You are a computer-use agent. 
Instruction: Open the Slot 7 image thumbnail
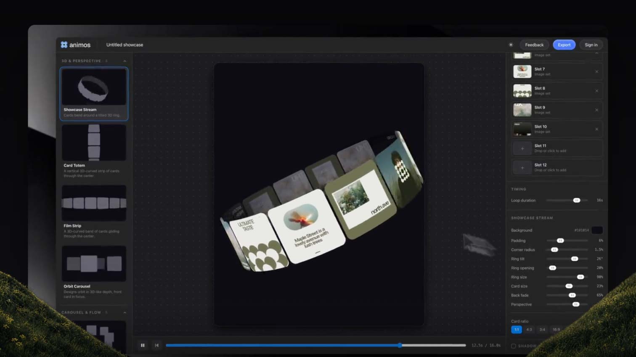click(522, 71)
